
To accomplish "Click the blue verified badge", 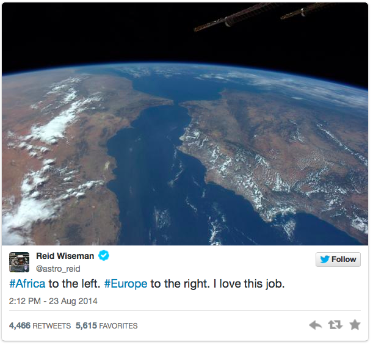I will click(104, 256).
